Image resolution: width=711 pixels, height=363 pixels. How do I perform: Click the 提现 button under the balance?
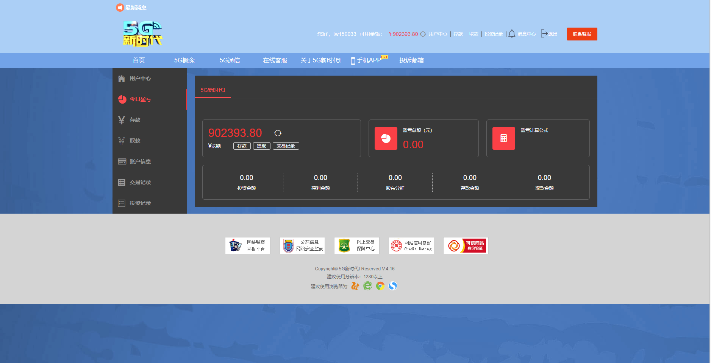pyautogui.click(x=262, y=146)
